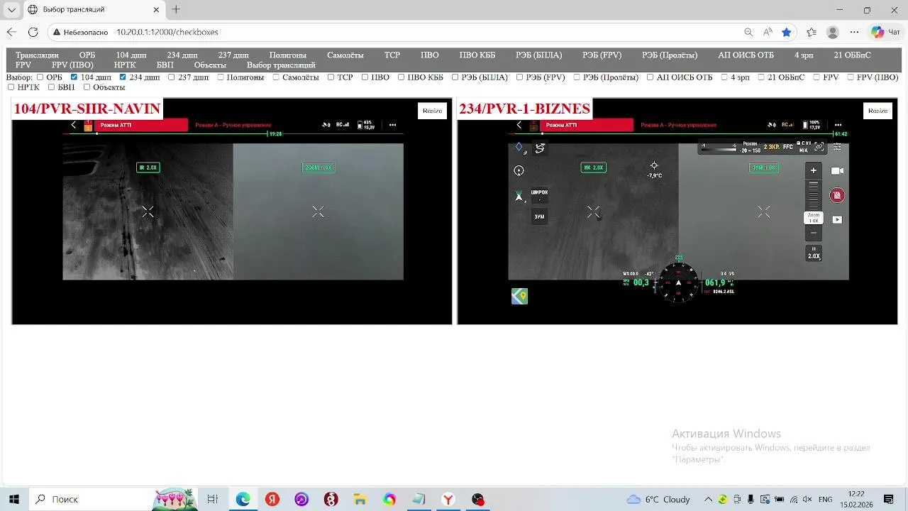Open Самолёты navigation link
Image resolution: width=908 pixels, height=511 pixels.
pyautogui.click(x=345, y=55)
